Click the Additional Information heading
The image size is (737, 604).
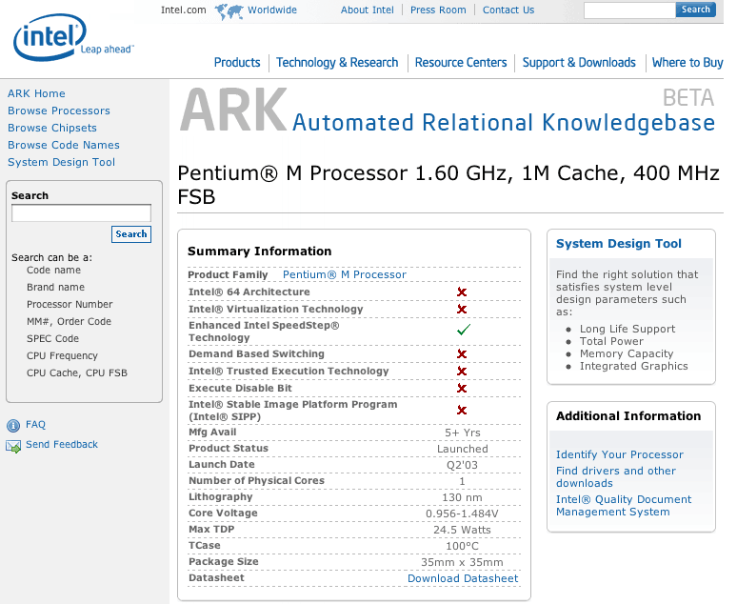[628, 416]
